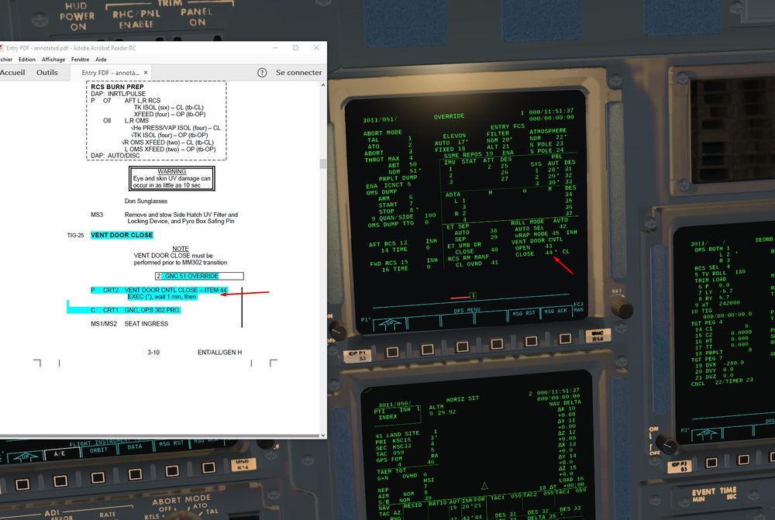This screenshot has height=520, width=775.
Task: Click the ATMOSPHERE heading on display
Action: (548, 131)
